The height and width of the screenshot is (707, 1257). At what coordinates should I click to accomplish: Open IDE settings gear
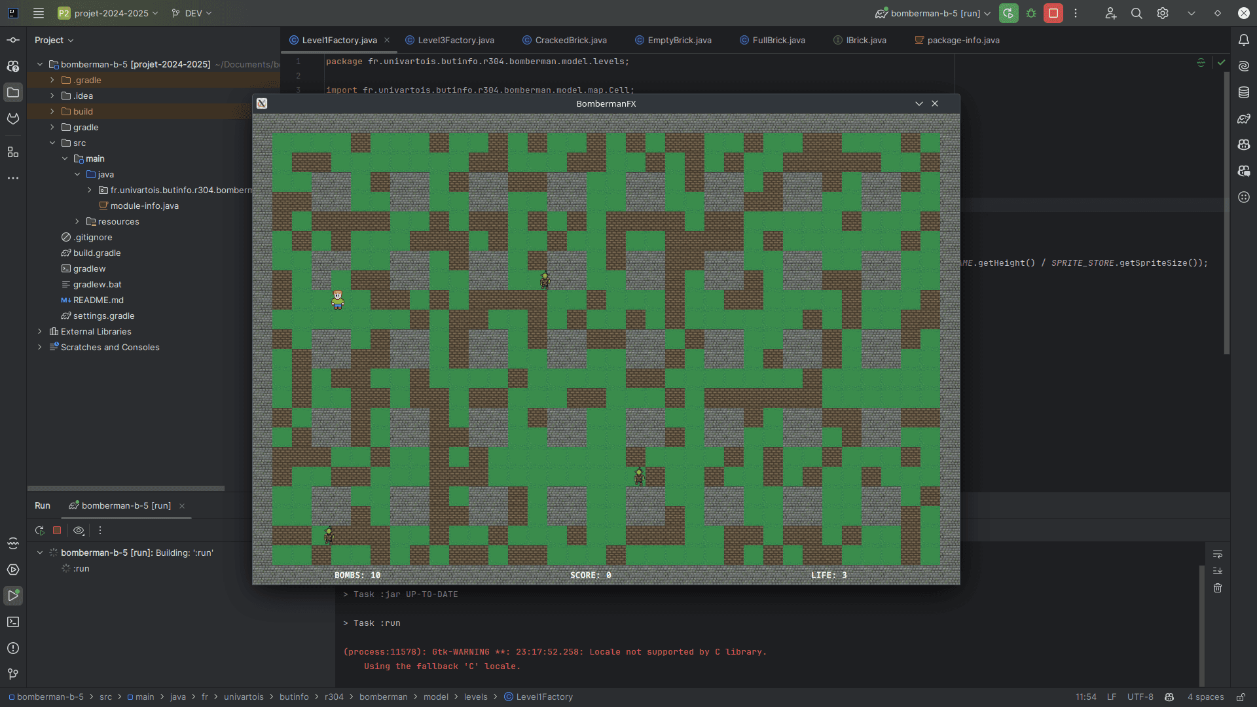point(1163,13)
